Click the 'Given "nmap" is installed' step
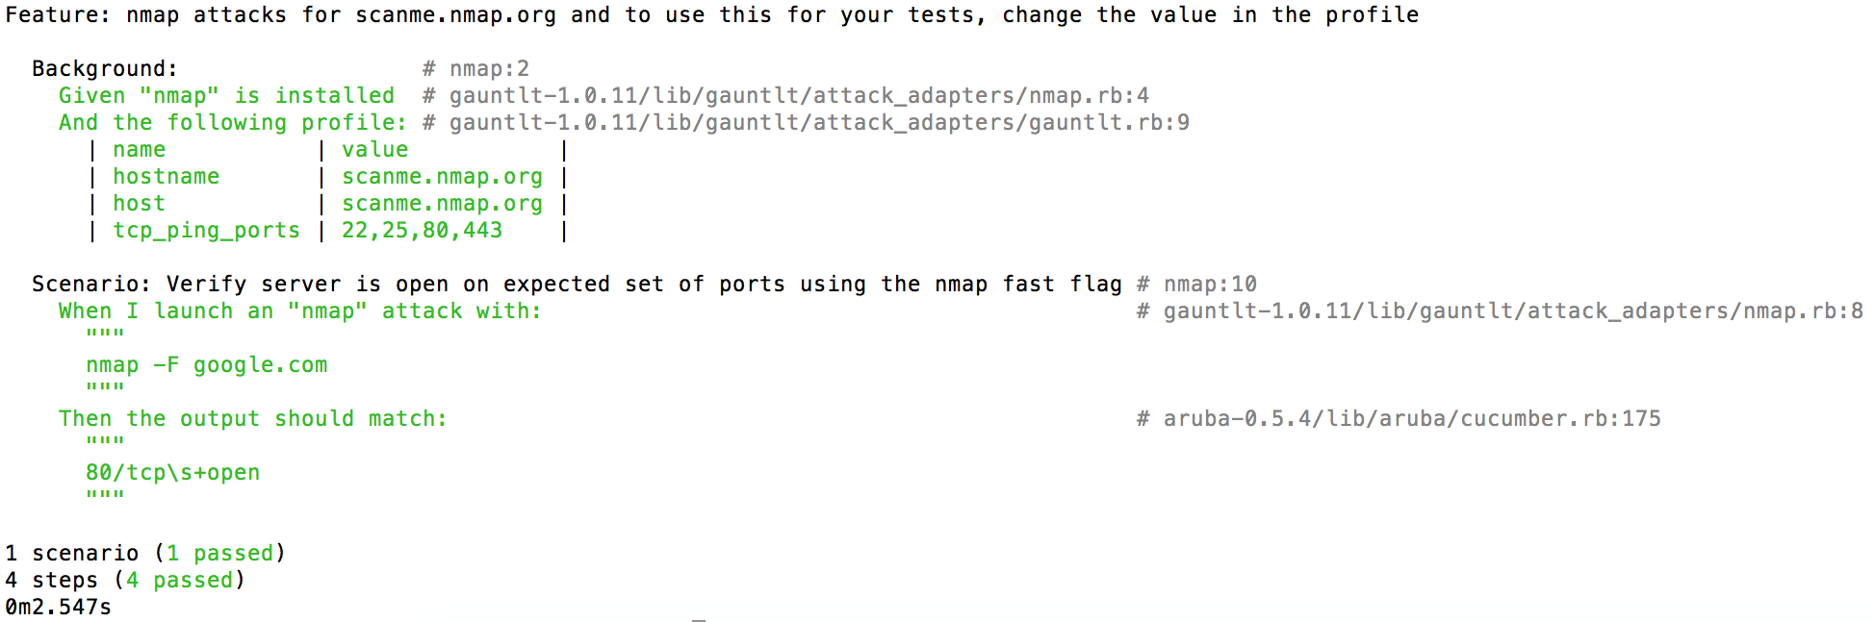1874x622 pixels. [x=226, y=96]
